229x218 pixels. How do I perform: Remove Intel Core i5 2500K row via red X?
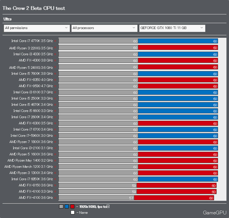(x=55, y=99)
